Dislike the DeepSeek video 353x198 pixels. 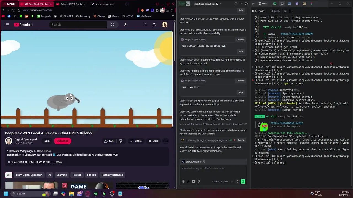121,141
